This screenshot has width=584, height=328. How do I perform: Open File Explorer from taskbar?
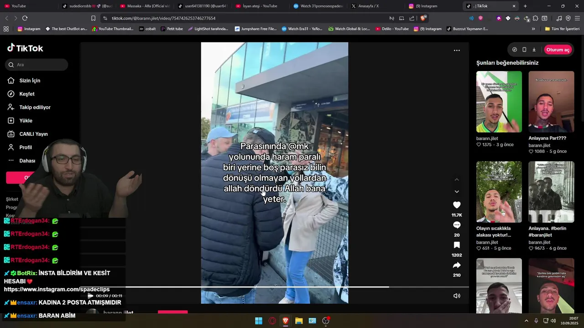tap(299, 321)
